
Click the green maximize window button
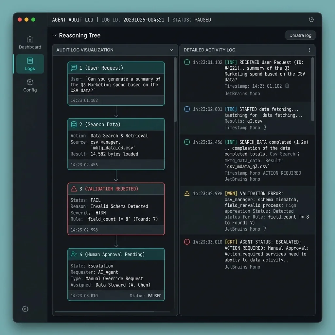pyautogui.click(x=33, y=19)
